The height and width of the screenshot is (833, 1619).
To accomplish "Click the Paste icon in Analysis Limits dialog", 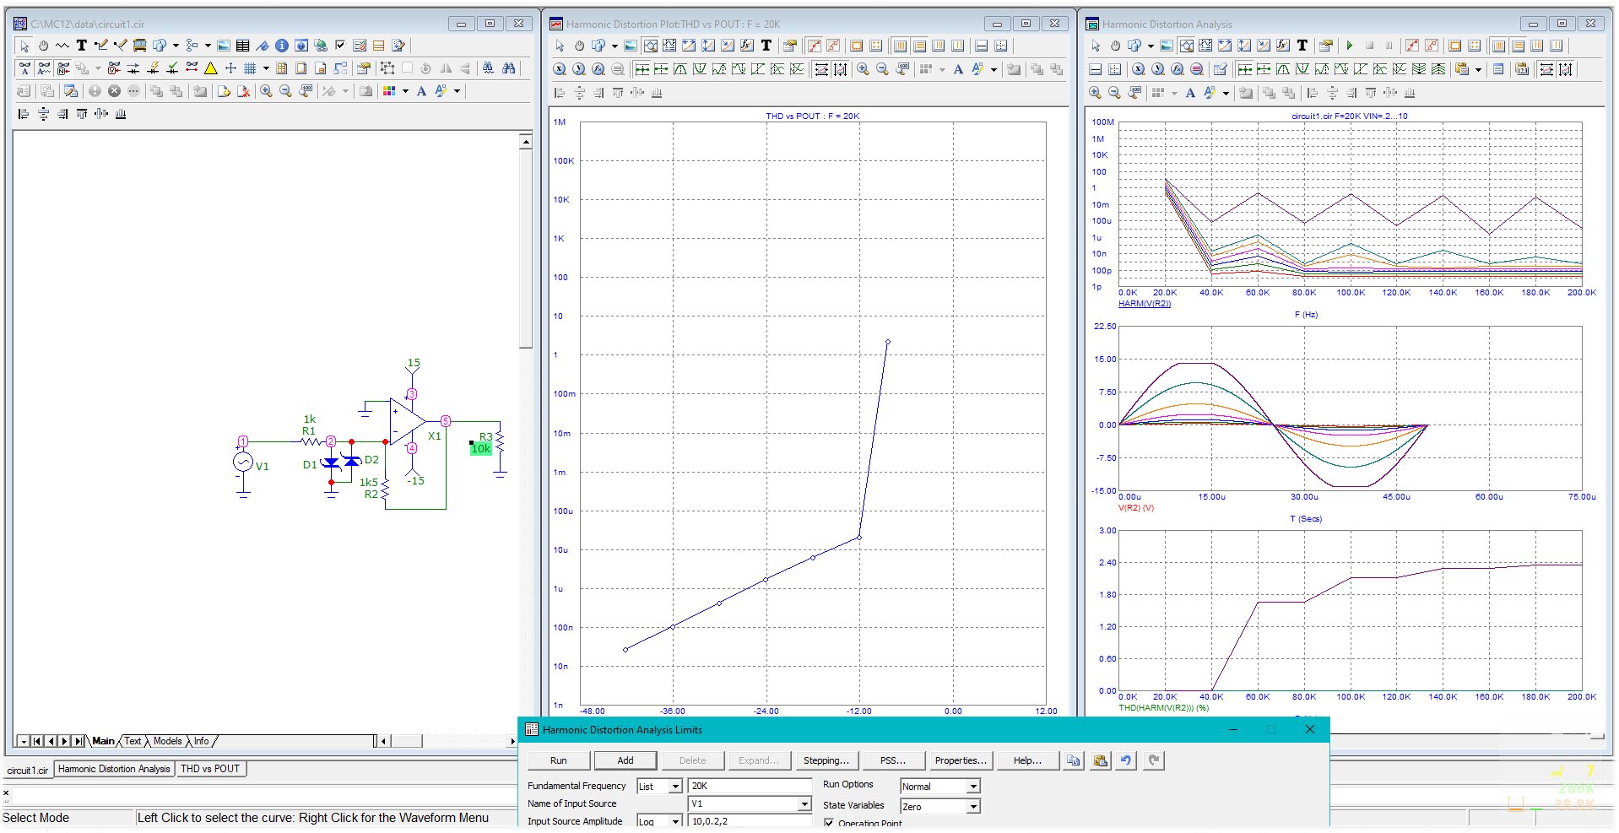I will coord(1100,760).
